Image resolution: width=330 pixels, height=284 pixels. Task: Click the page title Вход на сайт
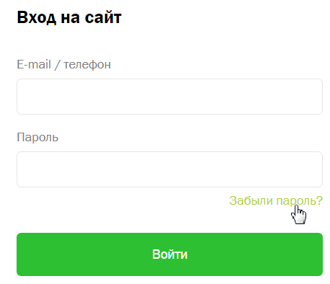[69, 17]
